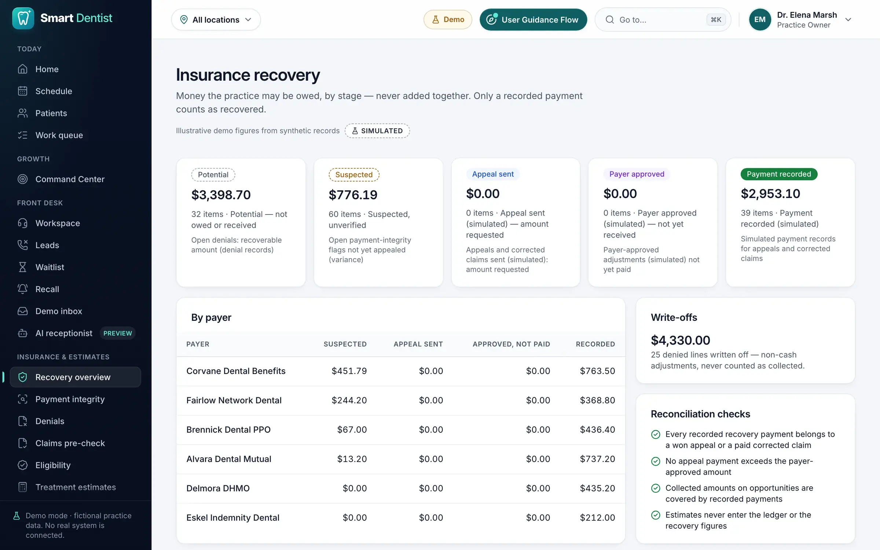
Task: Click the Denials document icon
Action: (x=23, y=421)
